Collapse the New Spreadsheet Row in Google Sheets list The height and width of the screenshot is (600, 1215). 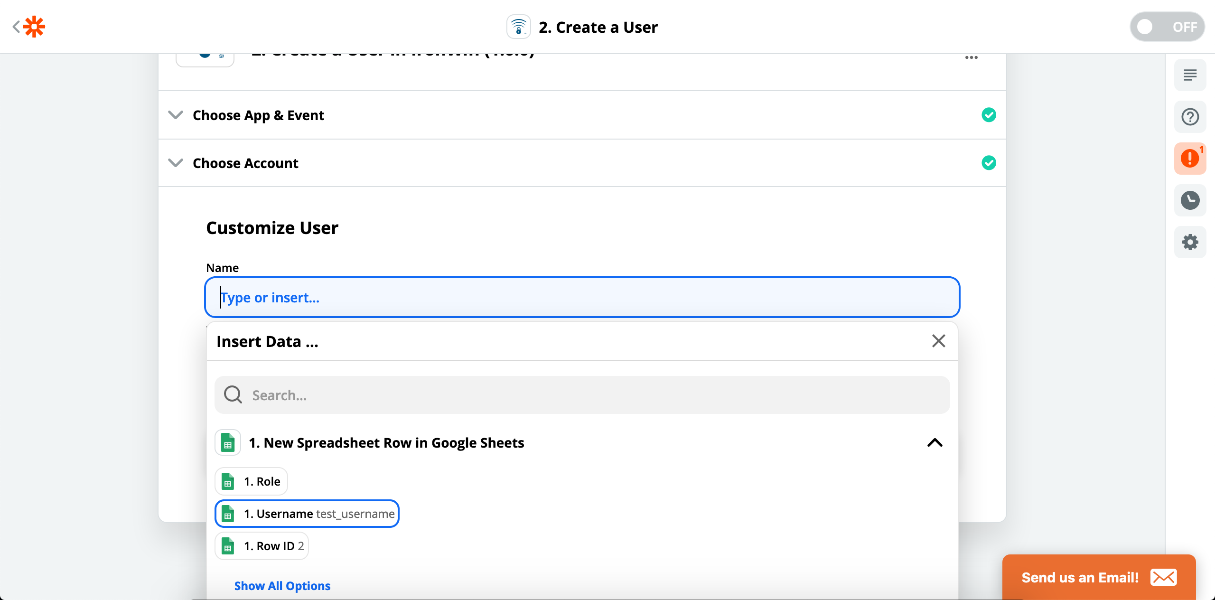coord(935,442)
